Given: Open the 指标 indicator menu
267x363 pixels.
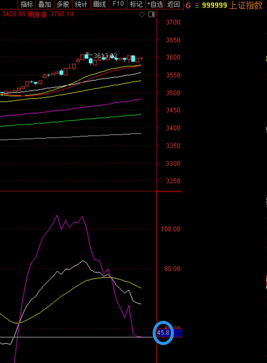Looking at the screenshot, I should 27,4.
